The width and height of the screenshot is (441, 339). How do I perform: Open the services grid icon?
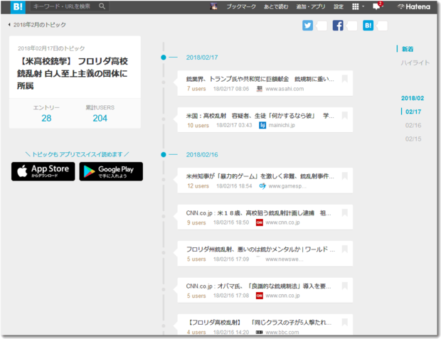[356, 6]
